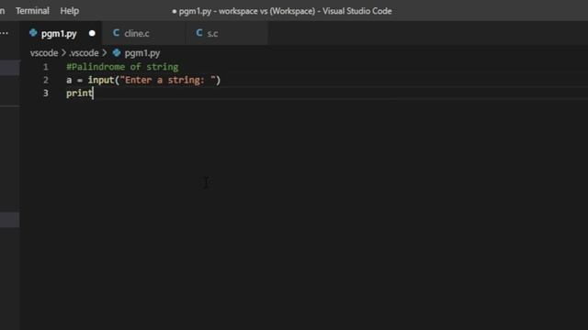Click the #Palindrome of string comment

point(122,67)
